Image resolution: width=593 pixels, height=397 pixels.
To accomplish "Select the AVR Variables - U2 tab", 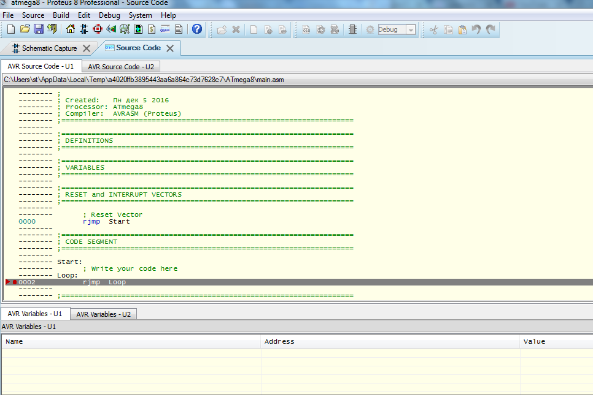I will click(103, 314).
